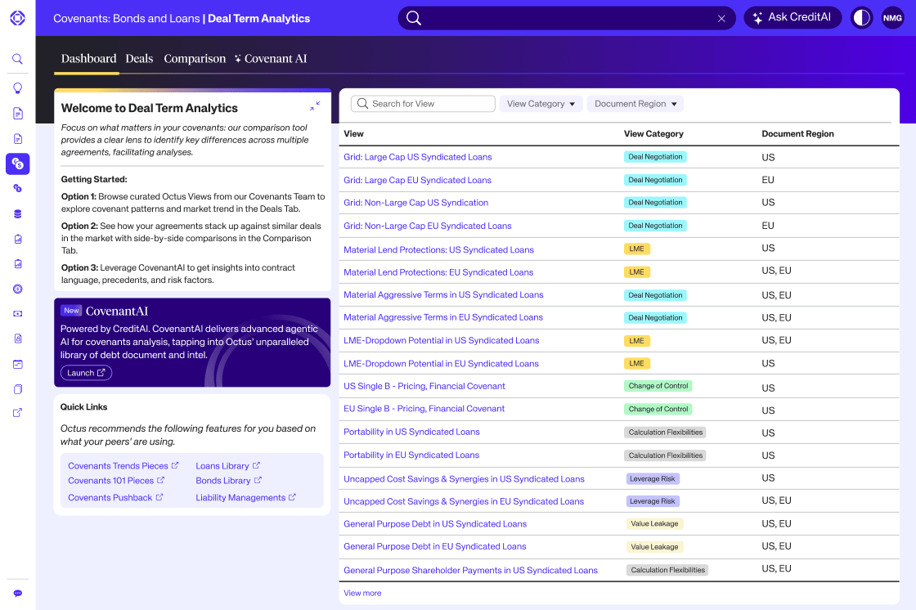
Task: Click the calendar icon in left sidebar
Action: [x=17, y=364]
